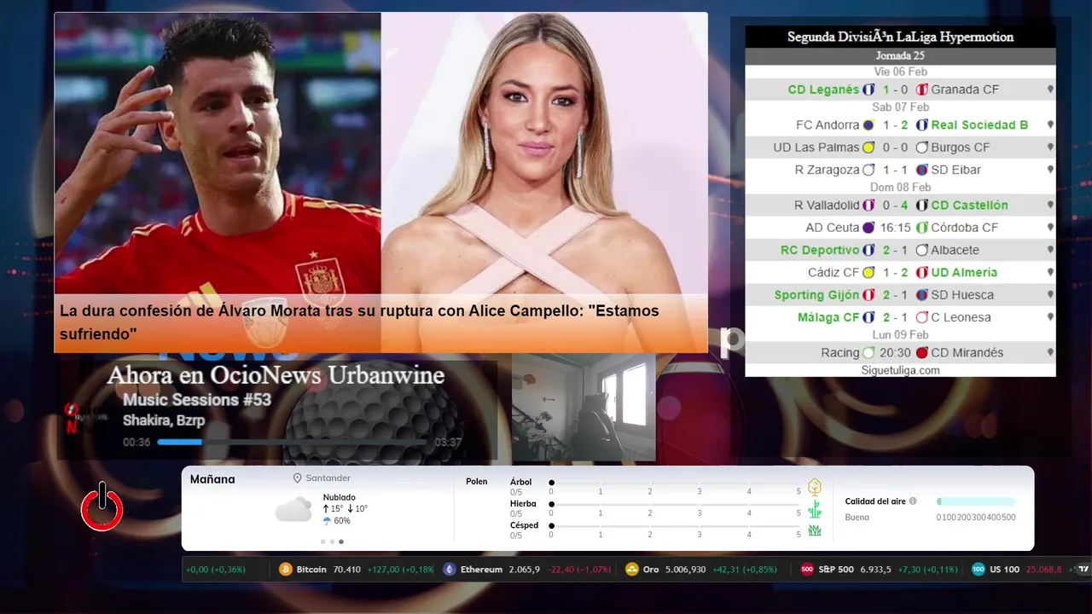Click the Hierba pollen level slider
1092x614 pixels.
[x=675, y=505]
